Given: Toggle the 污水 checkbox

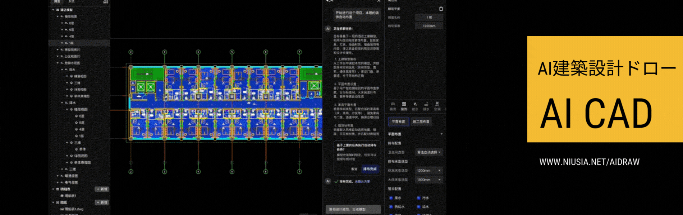Looking at the screenshot, I should 418,198.
